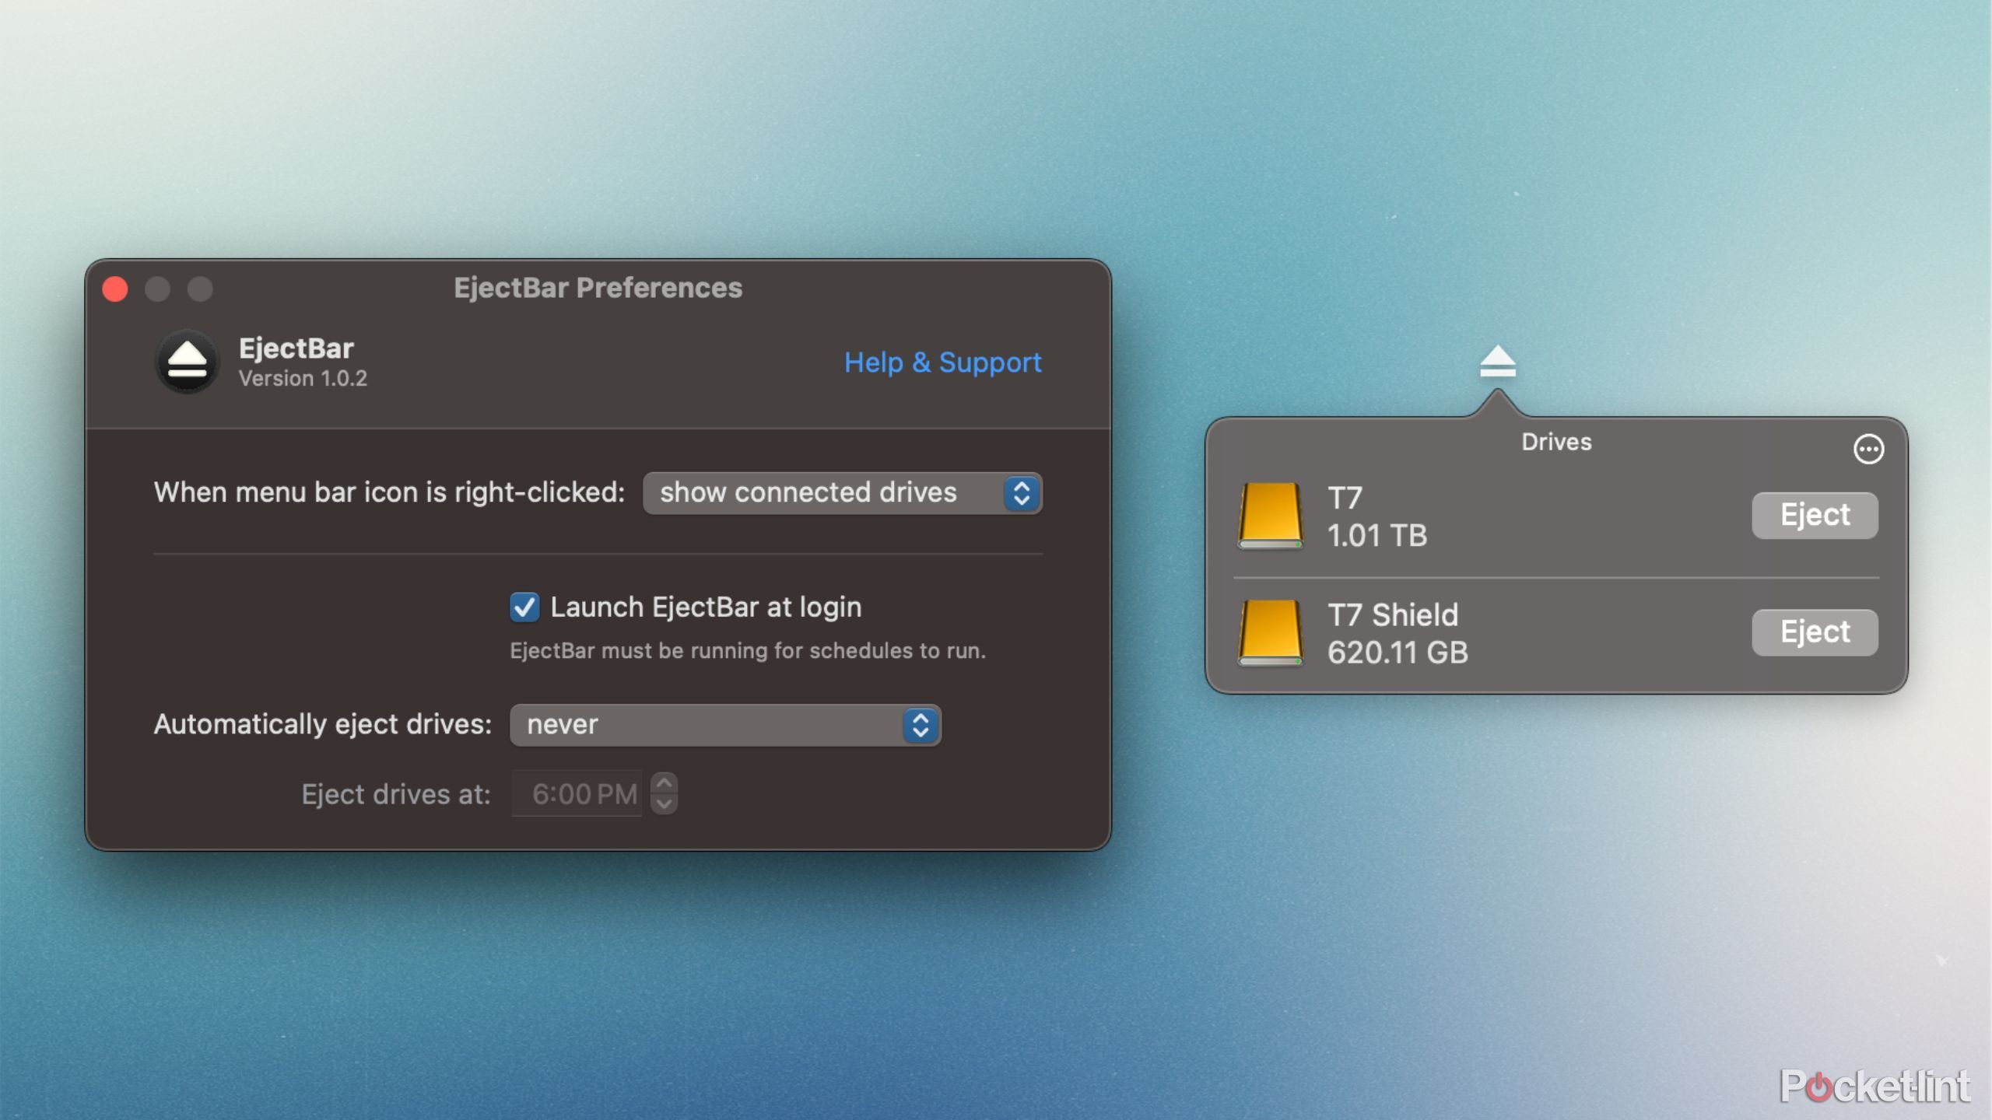Image resolution: width=1992 pixels, height=1120 pixels.
Task: Click the Help & Support link
Action: pyautogui.click(x=942, y=362)
